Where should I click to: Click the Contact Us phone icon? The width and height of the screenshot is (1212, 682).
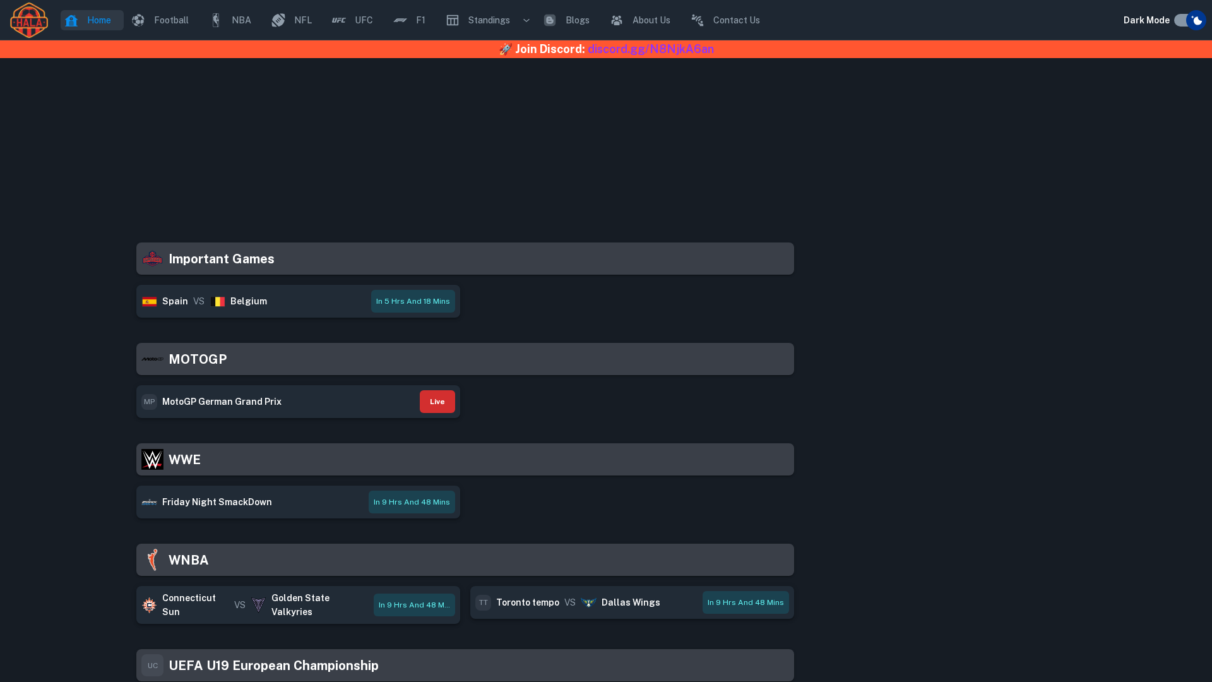click(x=698, y=20)
